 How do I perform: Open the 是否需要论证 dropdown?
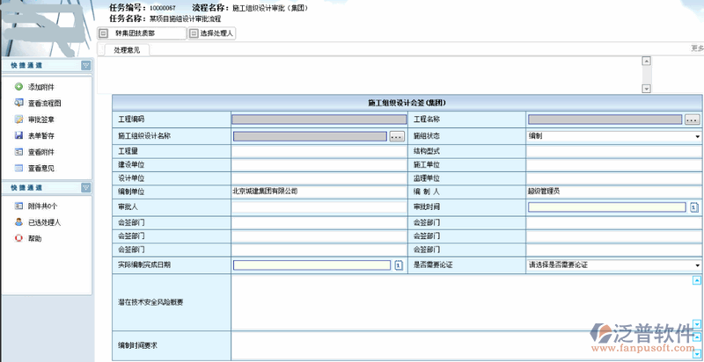(x=697, y=264)
